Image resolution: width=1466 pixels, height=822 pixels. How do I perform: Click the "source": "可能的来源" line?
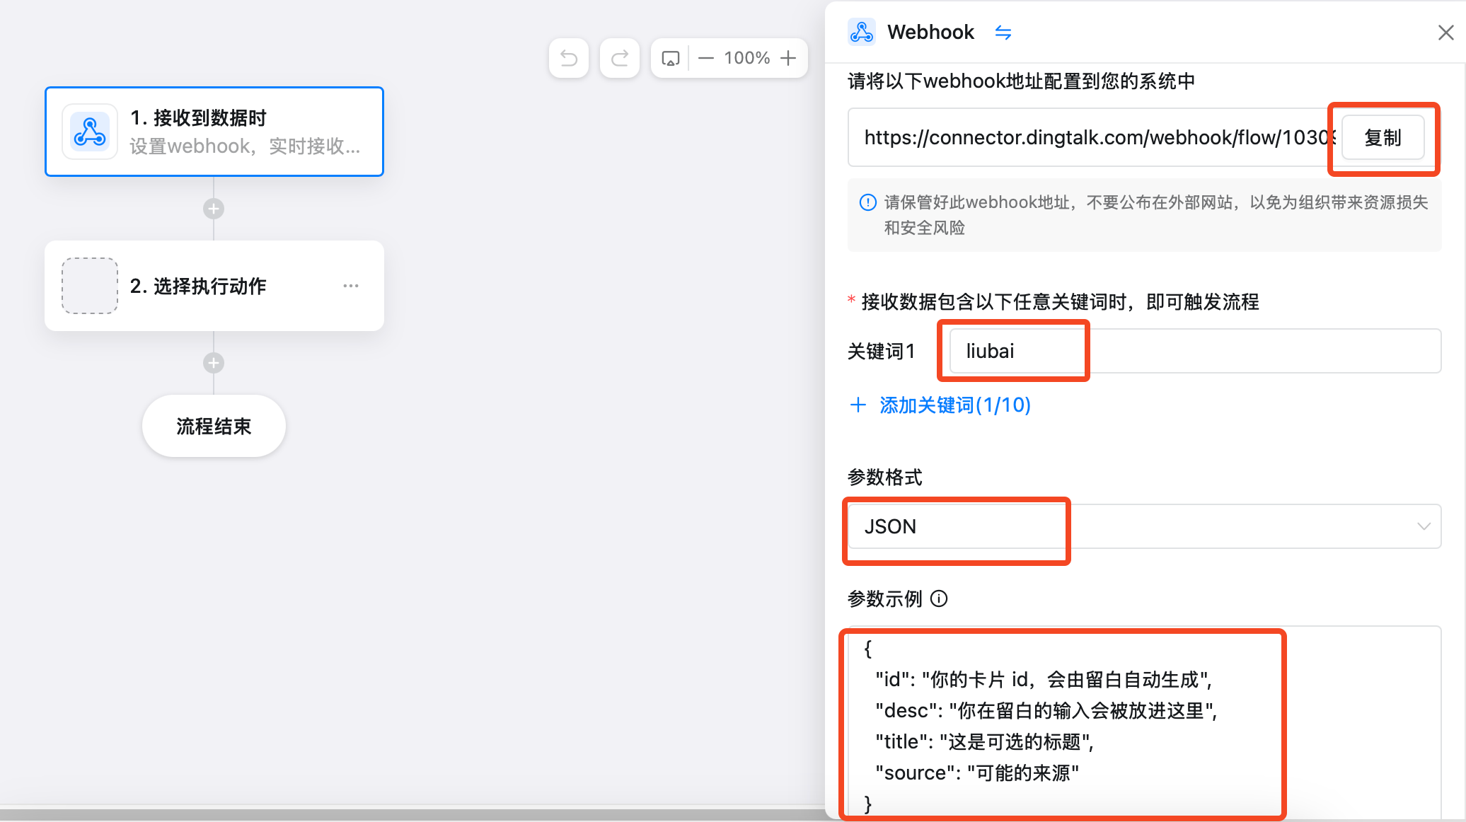pyautogui.click(x=977, y=773)
